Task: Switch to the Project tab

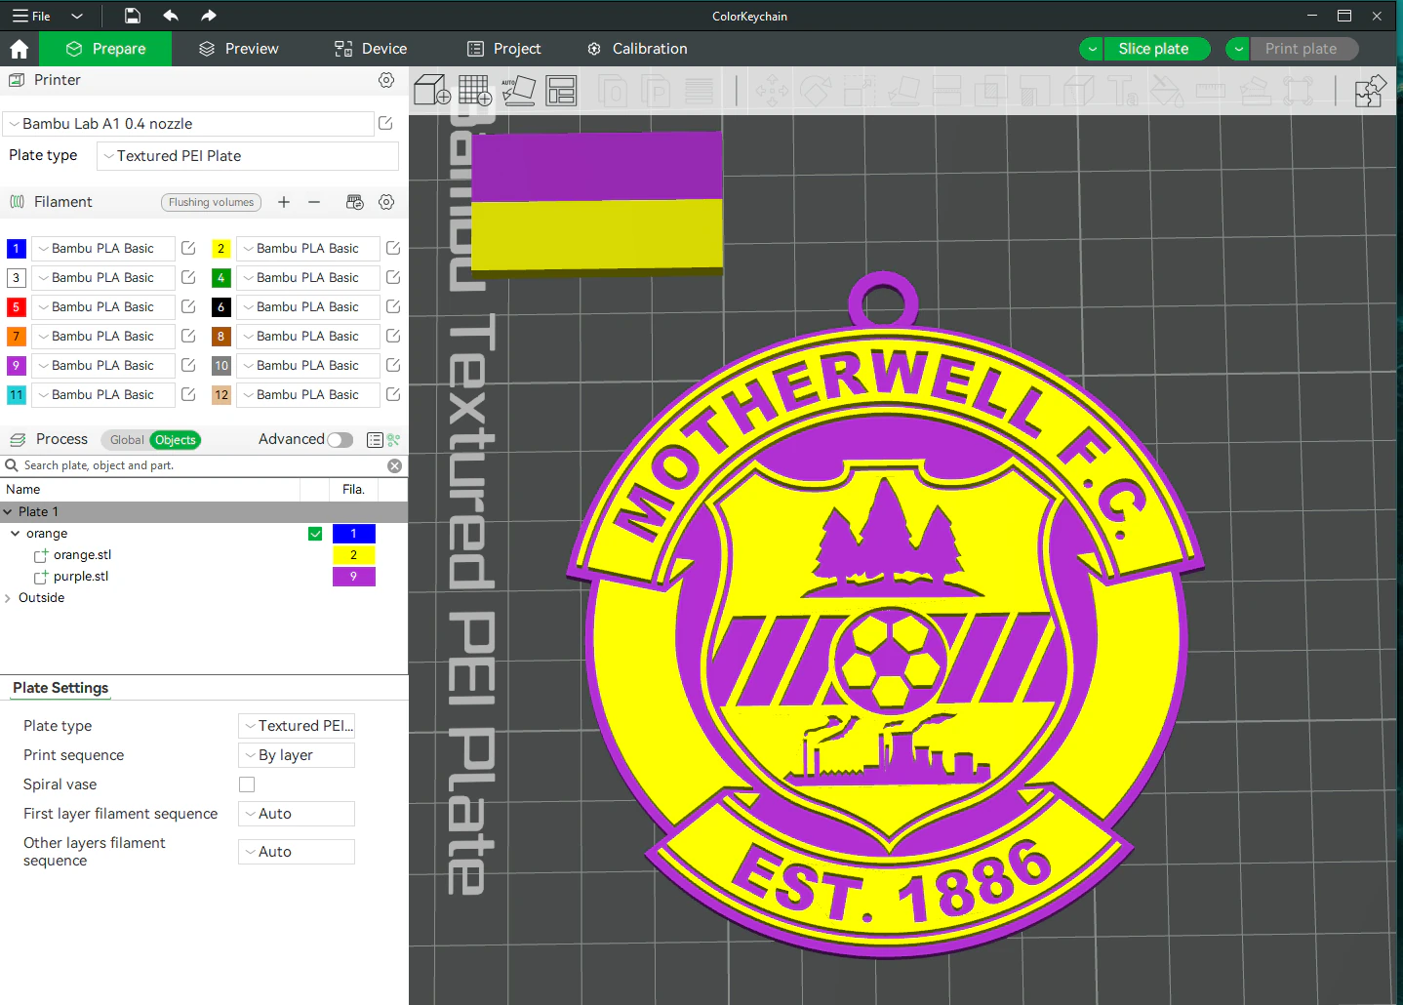Action: click(504, 49)
